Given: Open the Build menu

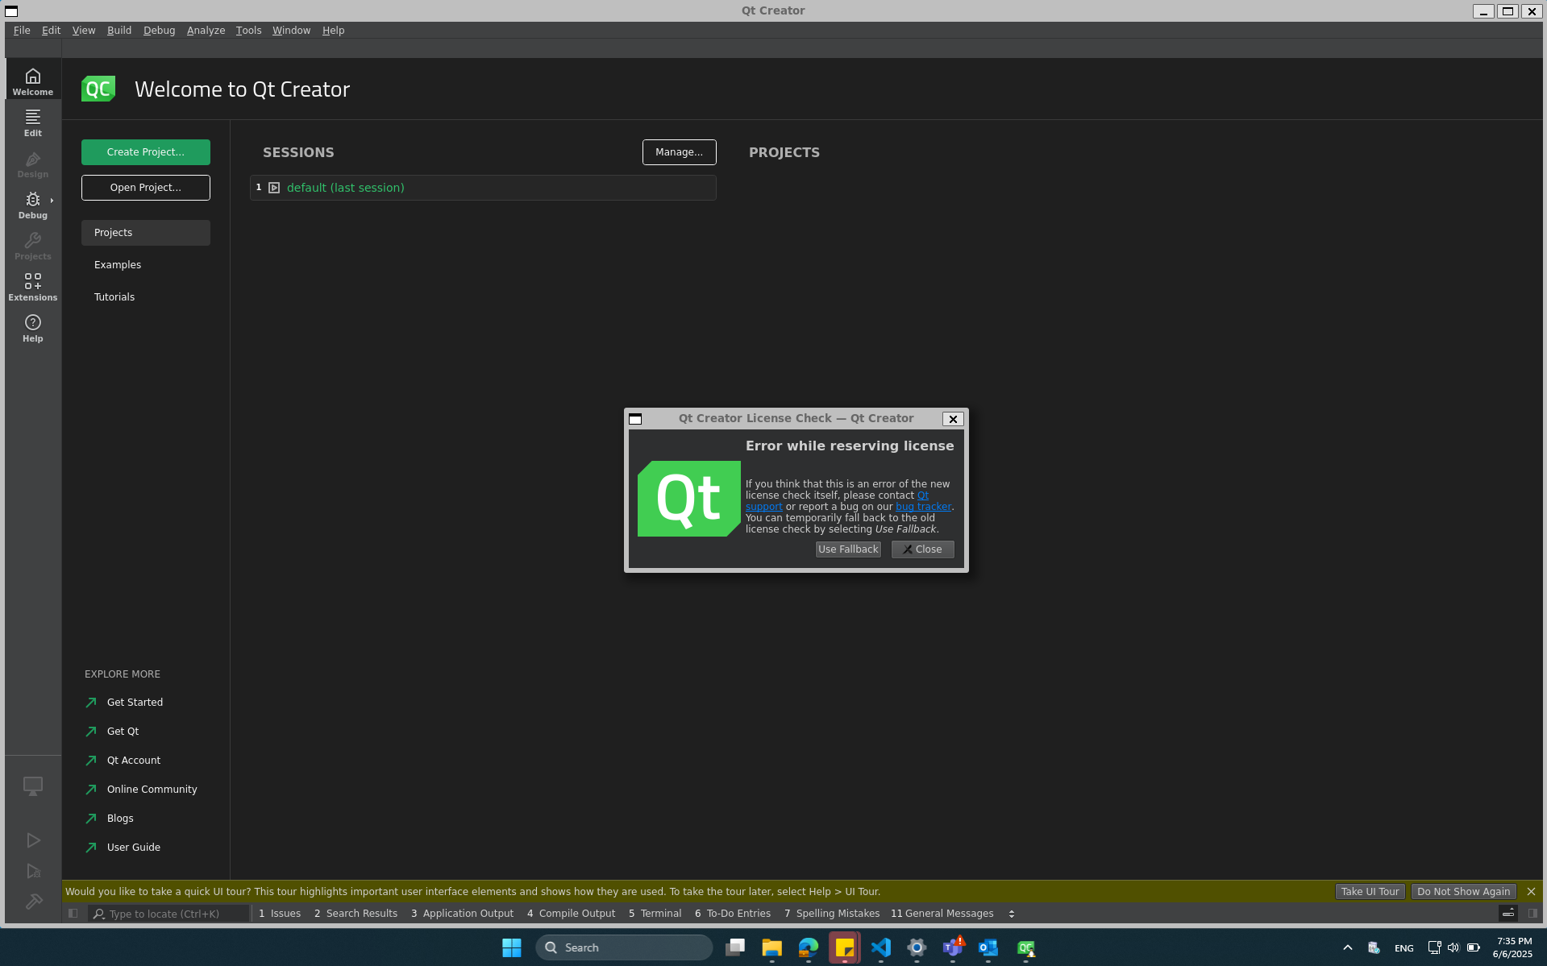Looking at the screenshot, I should click(x=119, y=31).
